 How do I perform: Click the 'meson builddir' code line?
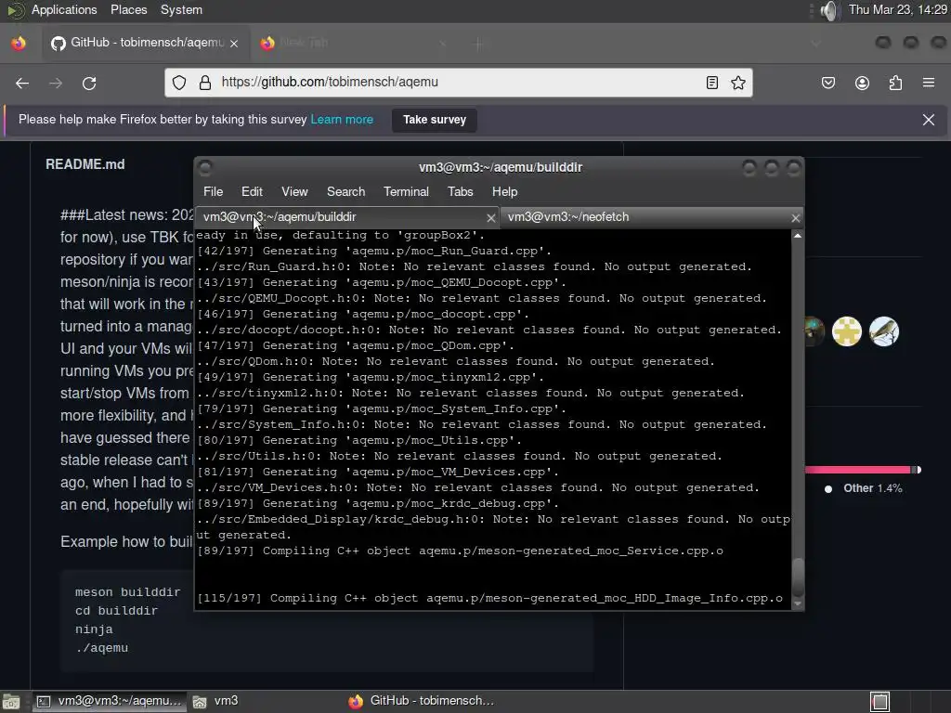pyautogui.click(x=127, y=592)
